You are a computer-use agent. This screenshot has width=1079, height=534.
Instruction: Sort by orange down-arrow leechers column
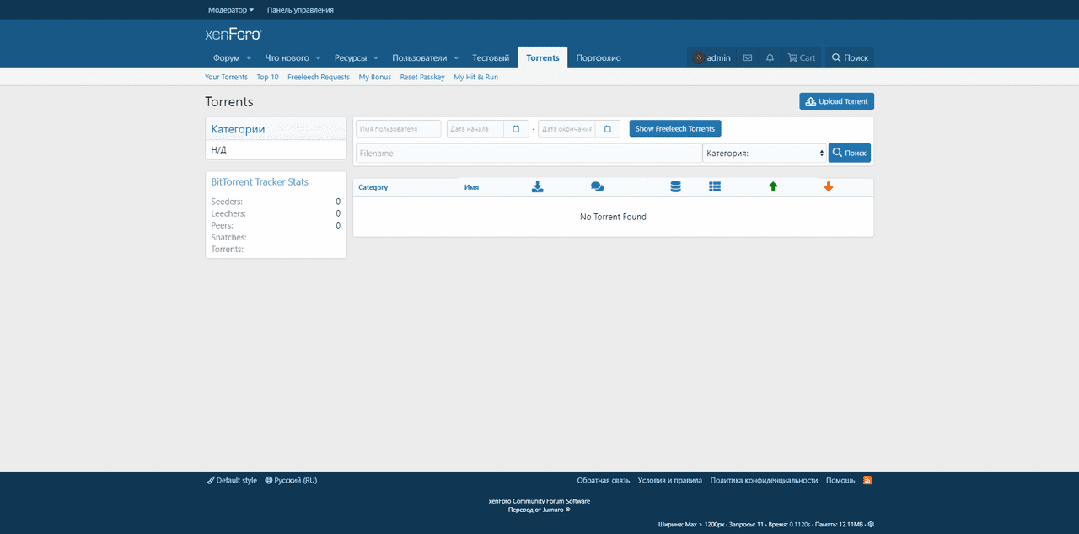(x=829, y=187)
